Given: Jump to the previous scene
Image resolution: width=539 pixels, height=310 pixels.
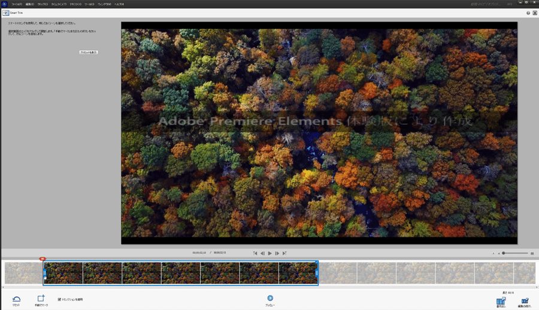Looking at the screenshot, I should (x=255, y=253).
